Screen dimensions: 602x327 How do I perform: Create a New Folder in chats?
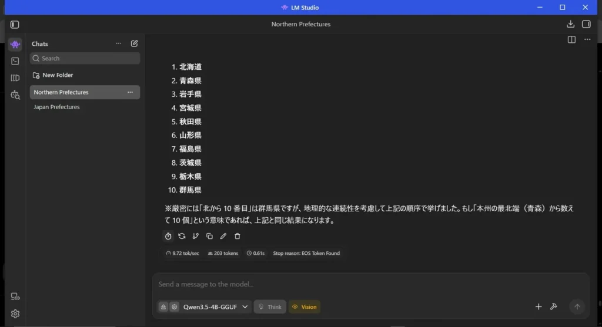click(53, 75)
